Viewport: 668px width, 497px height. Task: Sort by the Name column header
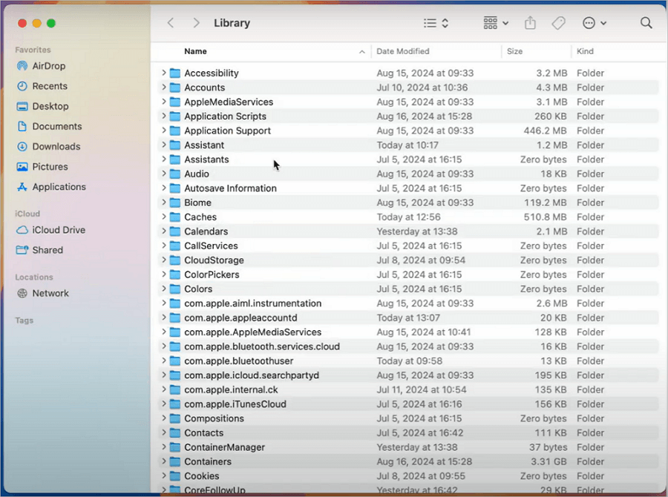(196, 51)
